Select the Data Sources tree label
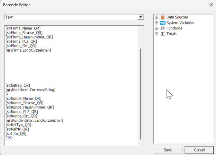Viewport: 216px width, 155px height. tap(177, 17)
